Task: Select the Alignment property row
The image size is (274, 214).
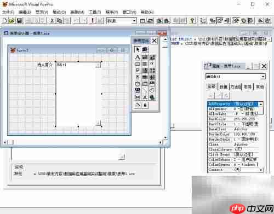Action: 233,109
